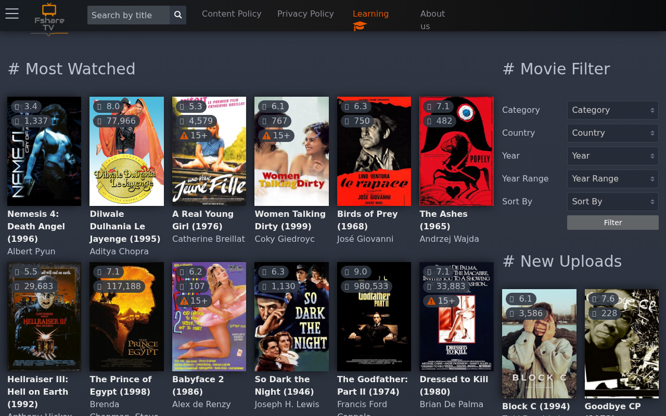Click the 7.1 rating badge on The Ashes
666x416 pixels.
tap(439, 107)
